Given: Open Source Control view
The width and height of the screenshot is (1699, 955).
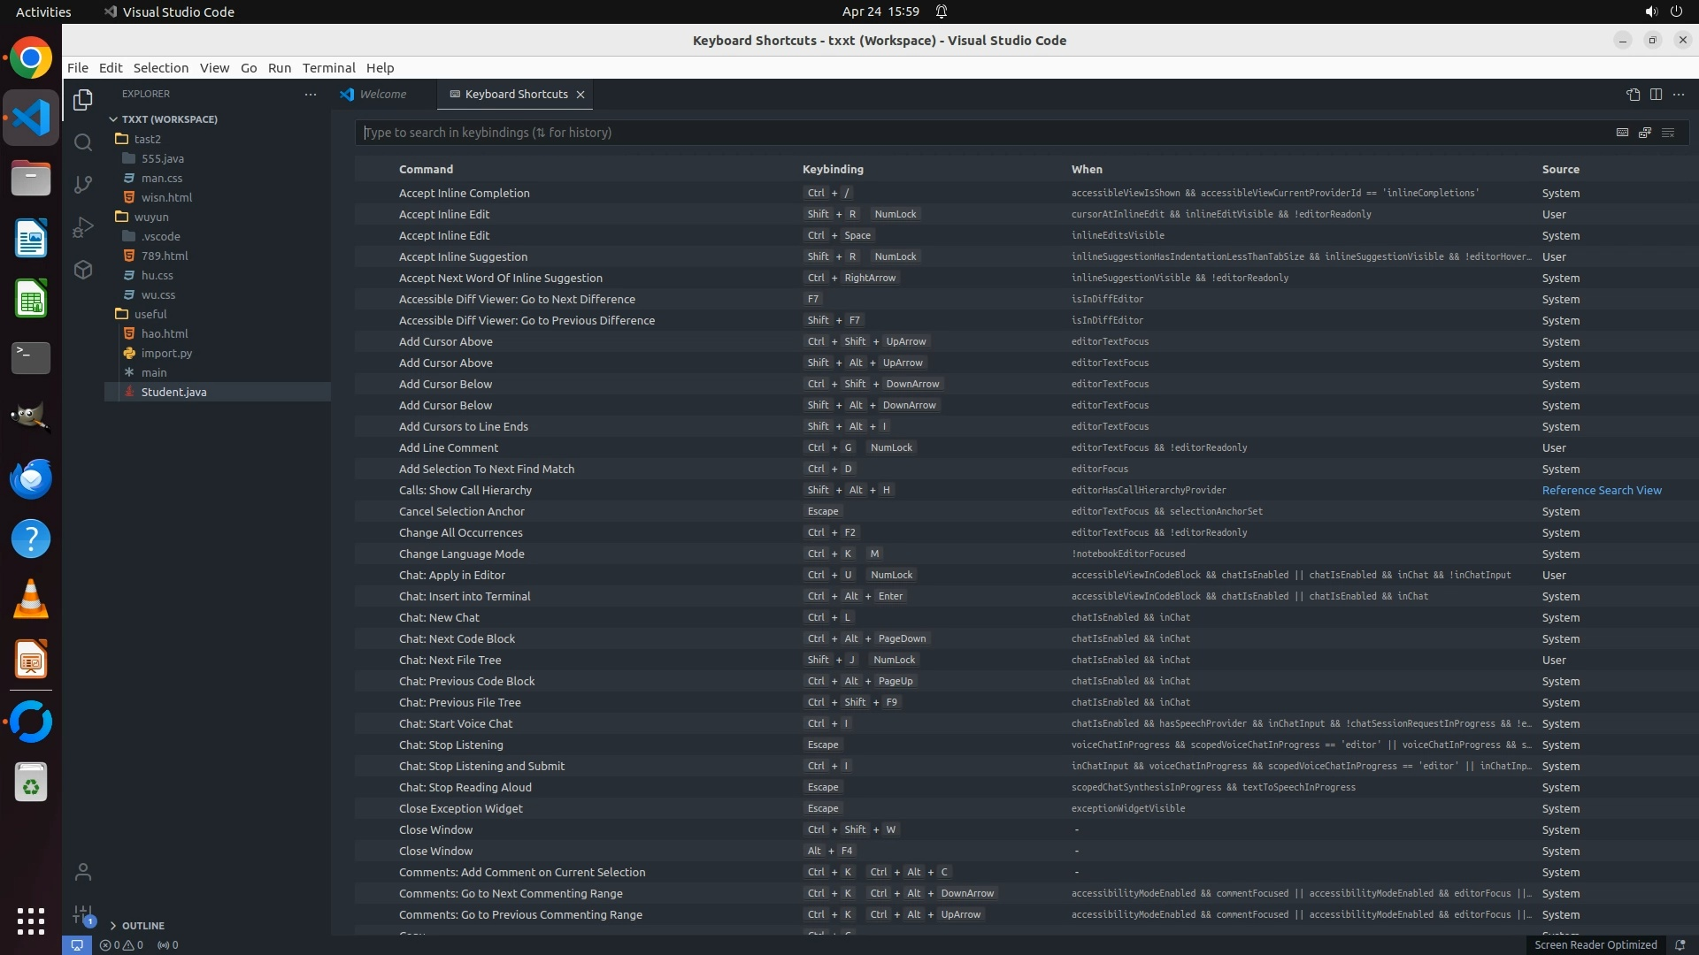Looking at the screenshot, I should [x=83, y=184].
